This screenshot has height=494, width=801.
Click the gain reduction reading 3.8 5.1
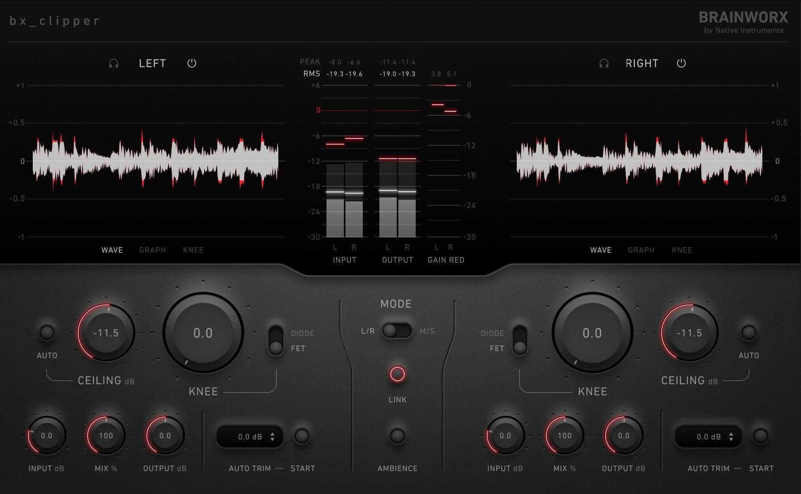444,74
